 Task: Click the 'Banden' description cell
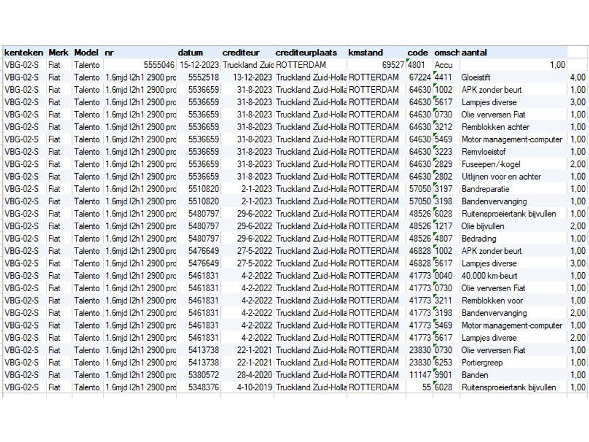[x=513, y=375]
